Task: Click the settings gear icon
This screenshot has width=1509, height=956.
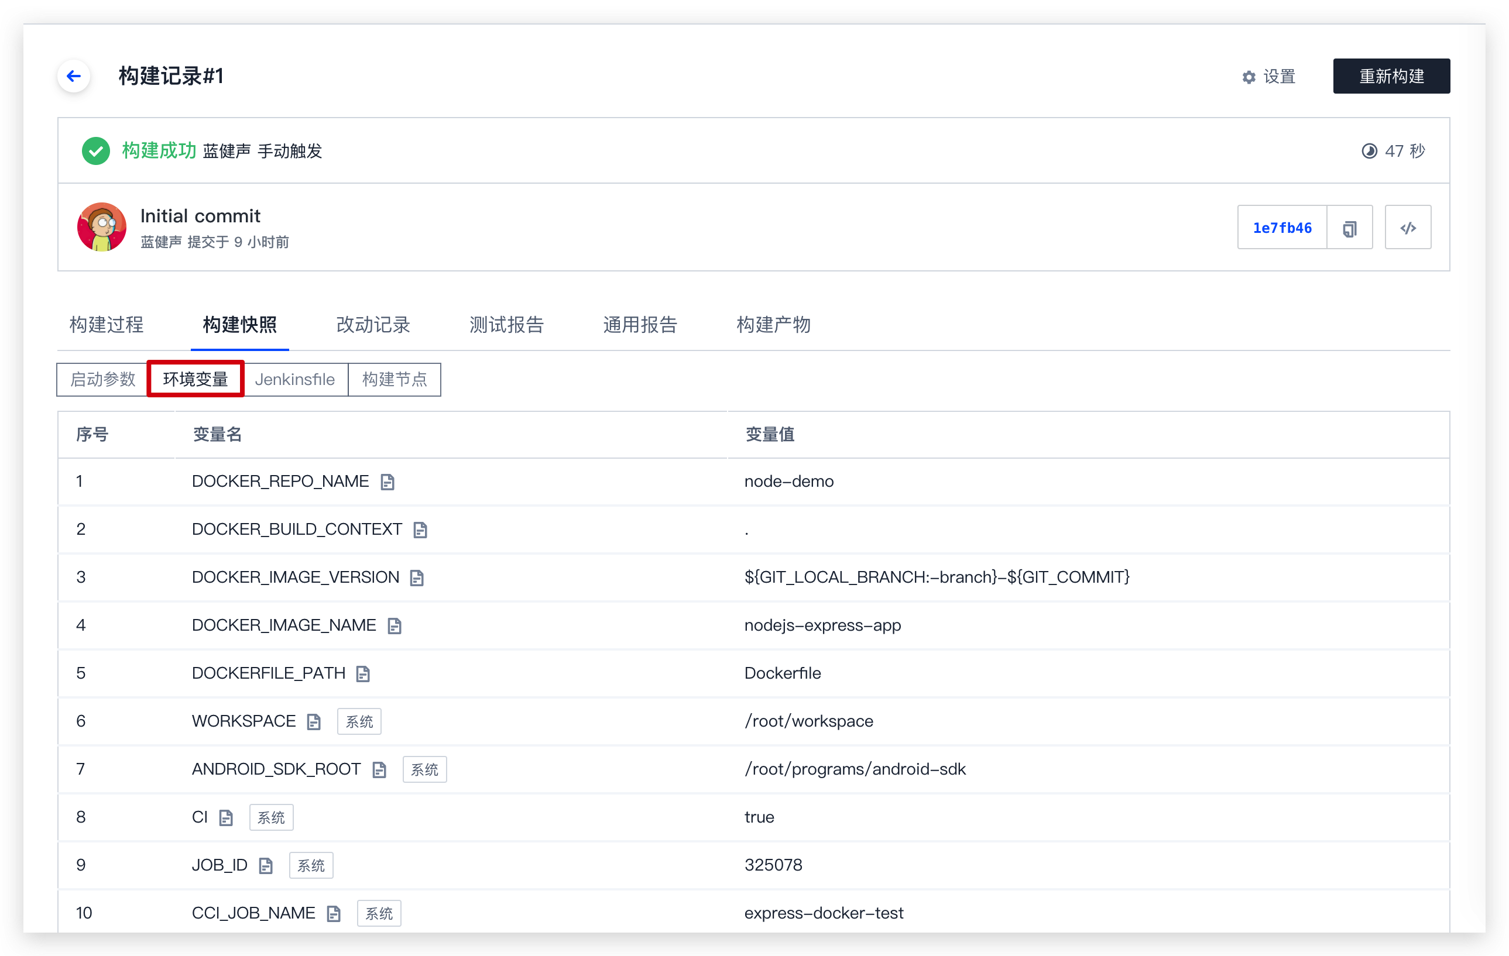Action: click(1249, 77)
